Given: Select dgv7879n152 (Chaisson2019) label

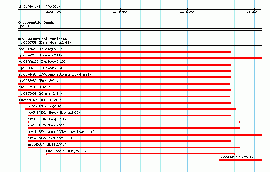Looking at the screenshot, I should tap(42, 62).
